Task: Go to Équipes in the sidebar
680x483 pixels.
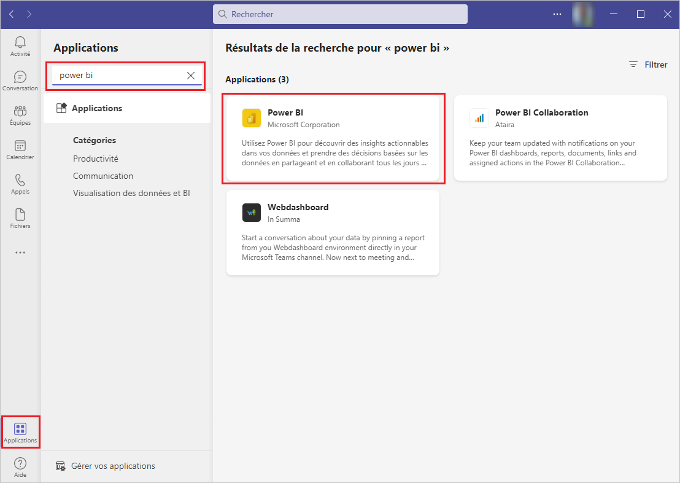Action: point(20,111)
